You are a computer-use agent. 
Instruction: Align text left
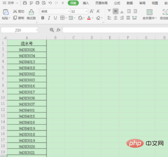coord(109,18)
